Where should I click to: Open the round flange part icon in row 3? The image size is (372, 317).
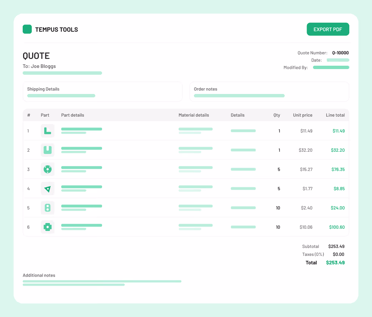coord(48,169)
